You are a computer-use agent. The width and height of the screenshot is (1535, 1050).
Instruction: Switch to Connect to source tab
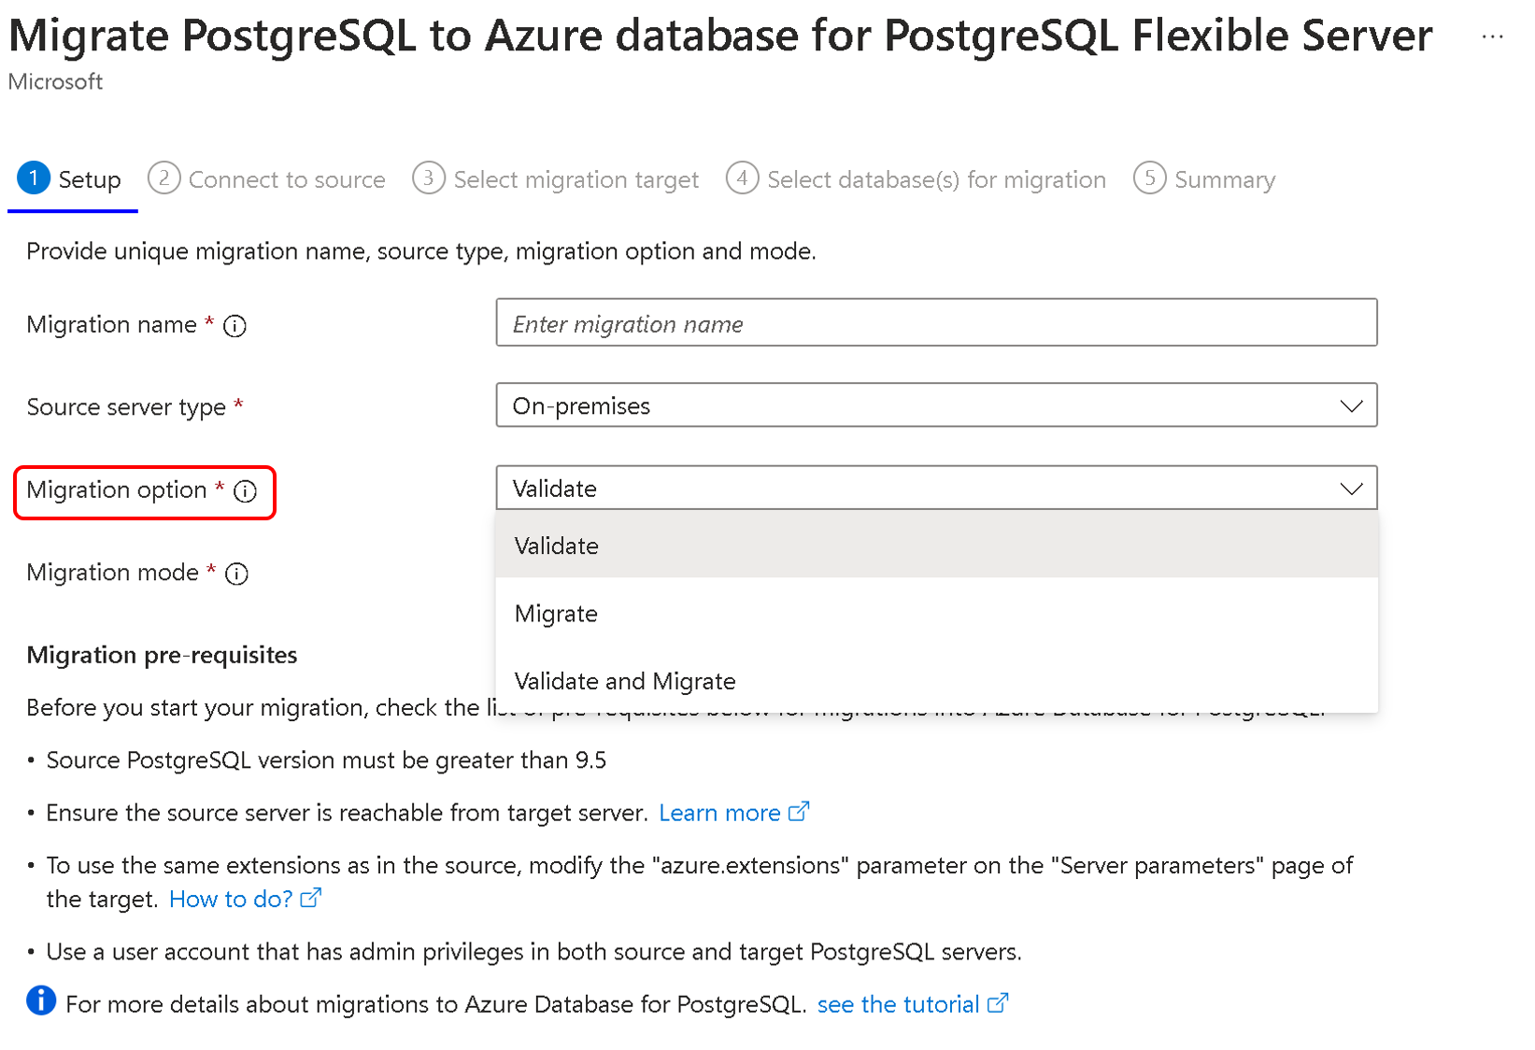pyautogui.click(x=267, y=178)
